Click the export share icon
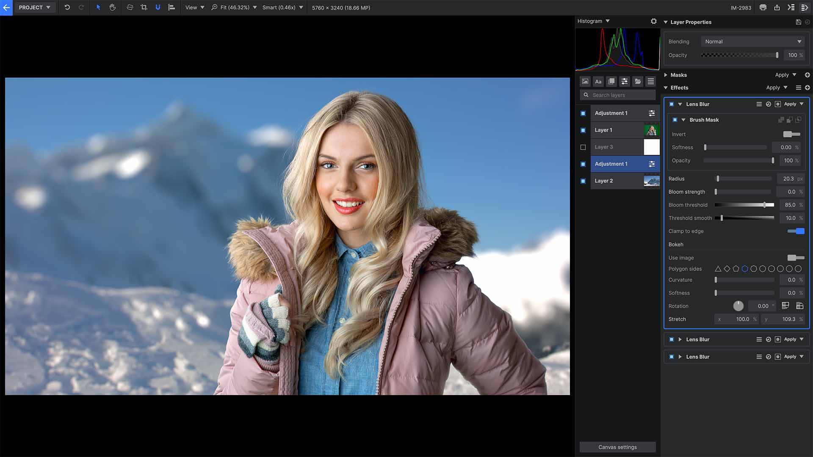 pyautogui.click(x=777, y=7)
